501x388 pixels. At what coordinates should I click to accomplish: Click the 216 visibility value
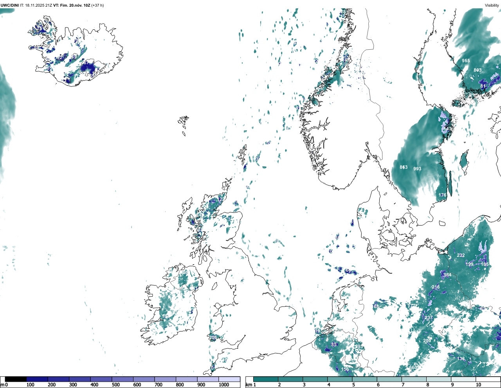click(435, 287)
